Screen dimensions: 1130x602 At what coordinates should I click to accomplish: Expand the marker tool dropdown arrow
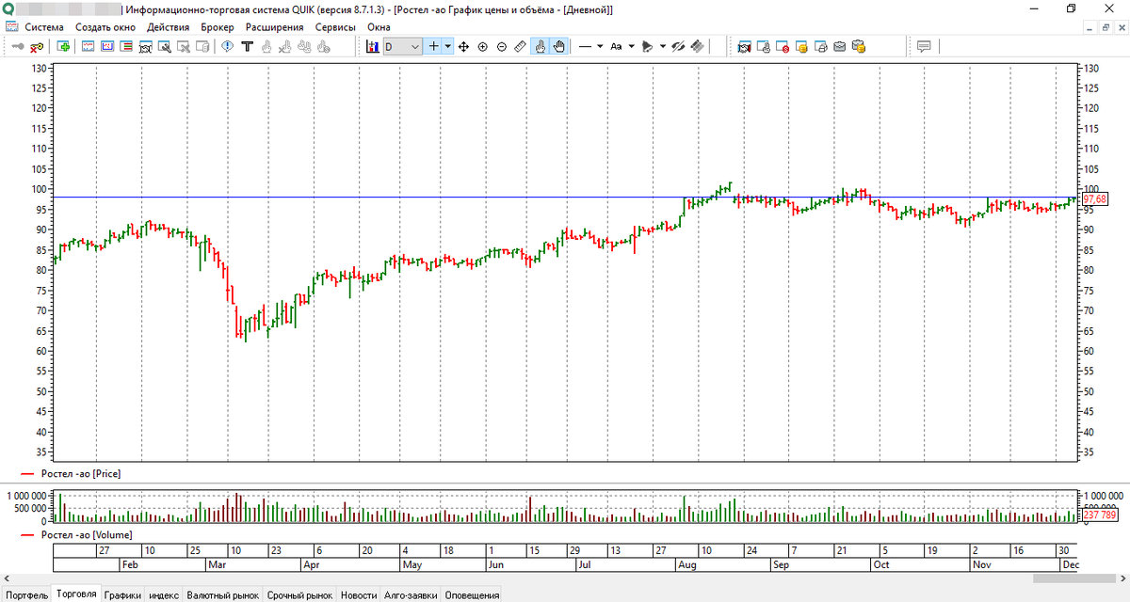(662, 46)
